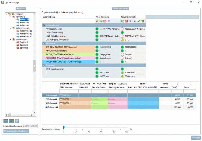Click the kolben.prj project icon

pos(14,17)
